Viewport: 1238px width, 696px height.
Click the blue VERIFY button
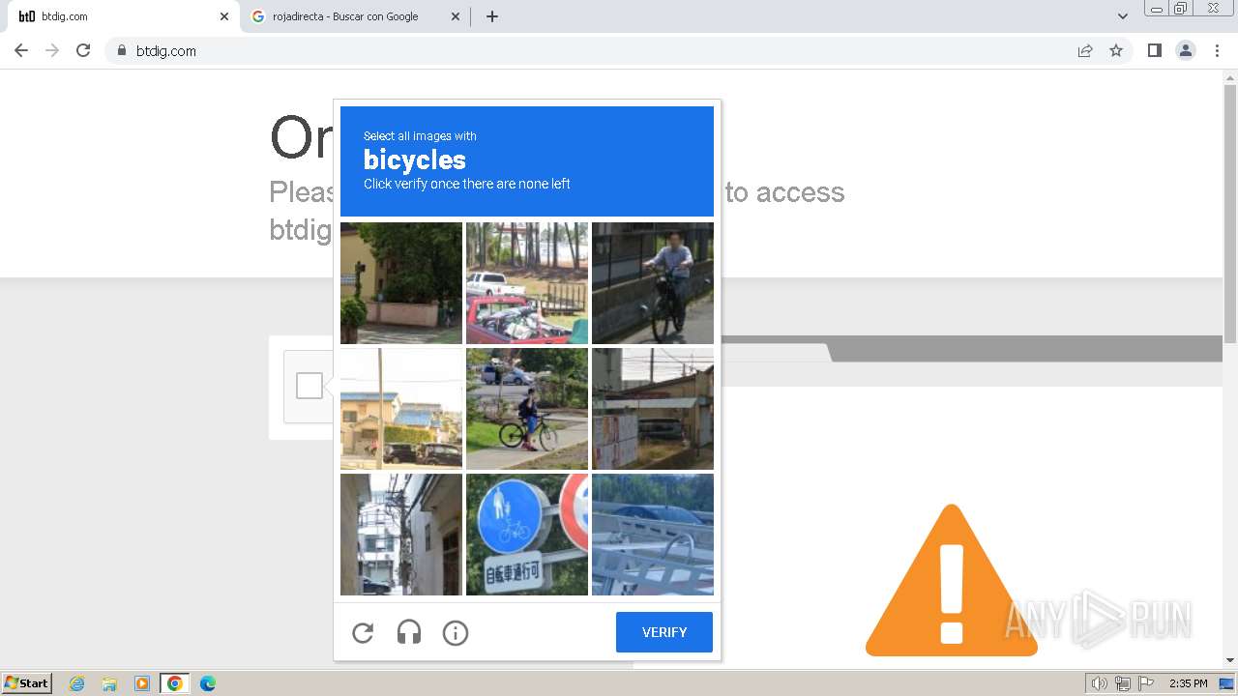tap(664, 632)
